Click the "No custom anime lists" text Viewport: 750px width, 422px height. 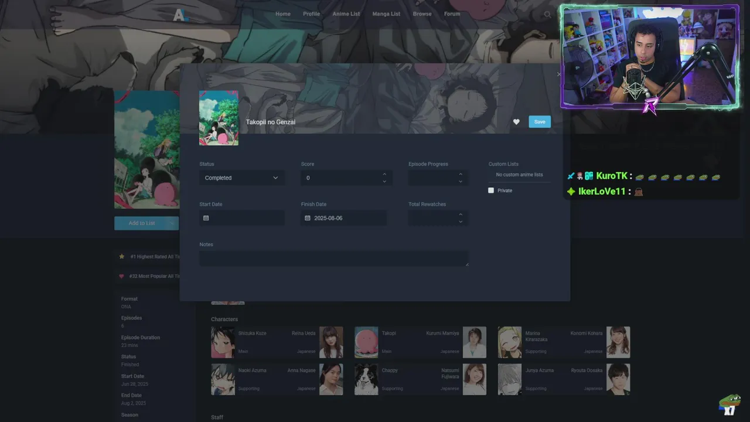[x=519, y=175]
